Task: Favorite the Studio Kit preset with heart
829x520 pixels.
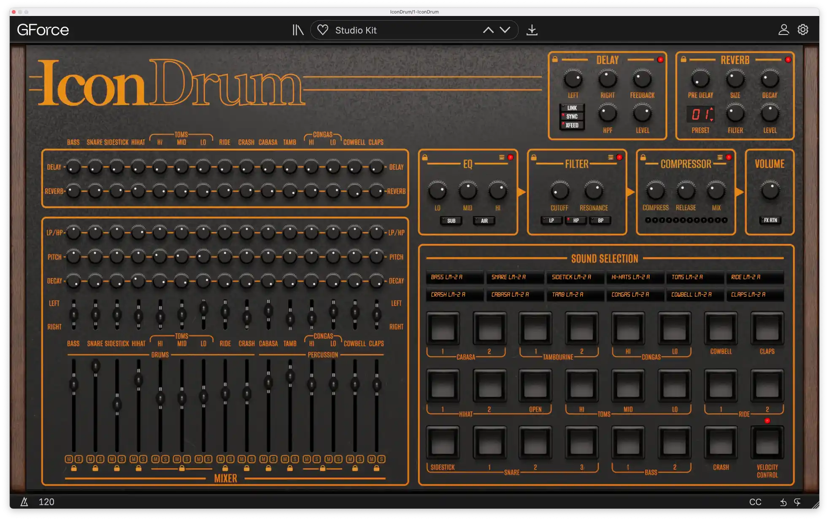Action: click(323, 30)
